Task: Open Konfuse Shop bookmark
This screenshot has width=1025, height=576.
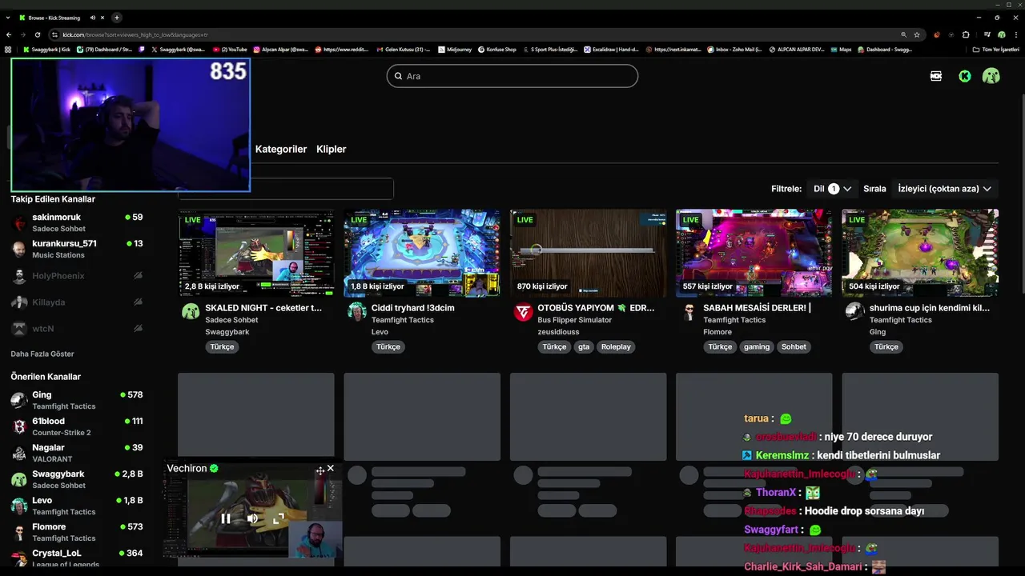Action: [497, 50]
